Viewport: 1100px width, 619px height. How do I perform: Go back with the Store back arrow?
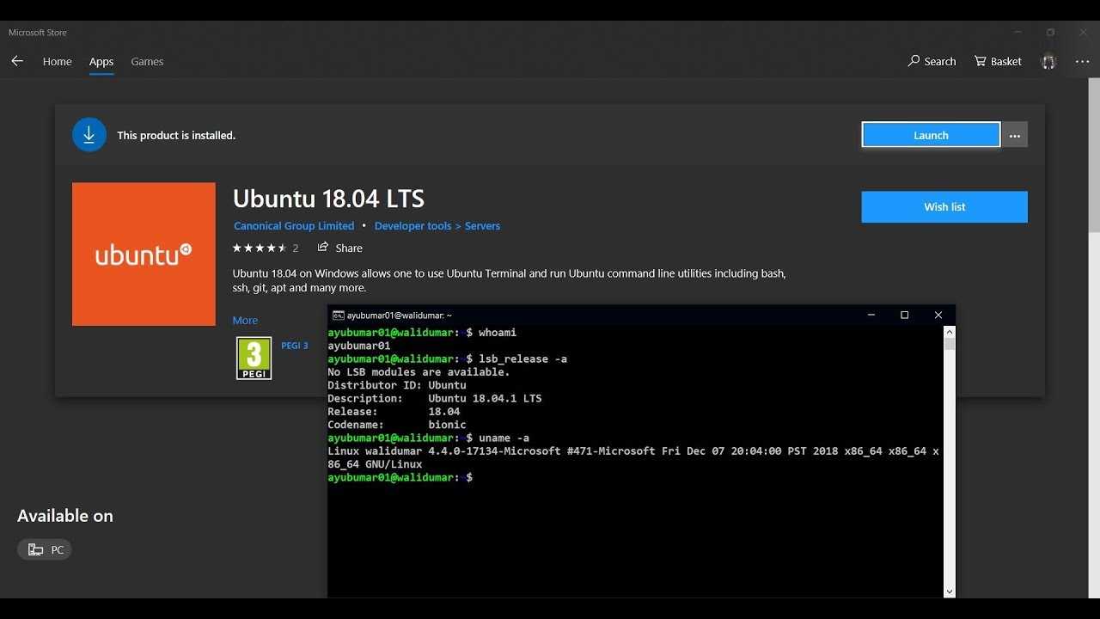pos(17,61)
